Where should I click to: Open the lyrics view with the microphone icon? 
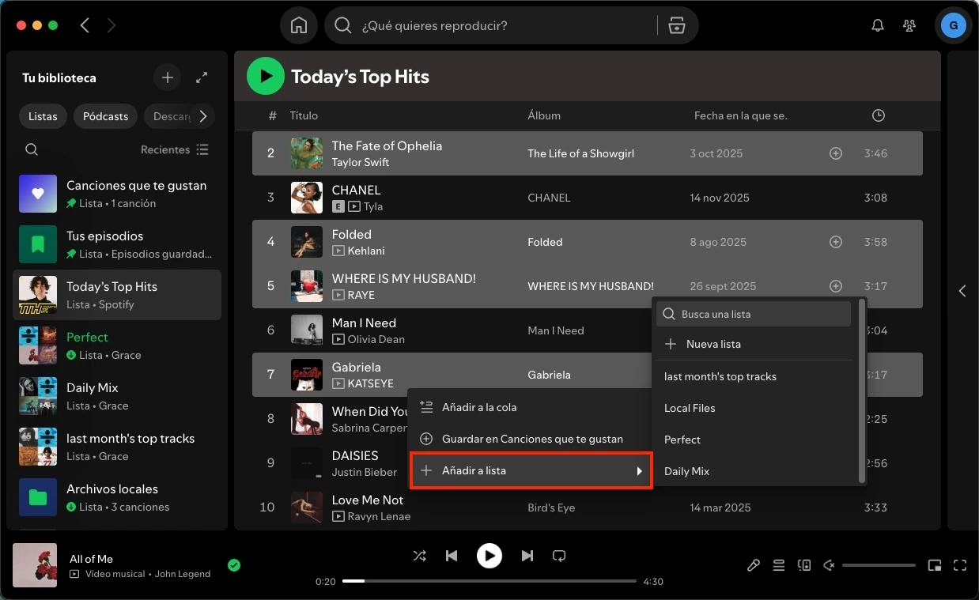click(753, 565)
